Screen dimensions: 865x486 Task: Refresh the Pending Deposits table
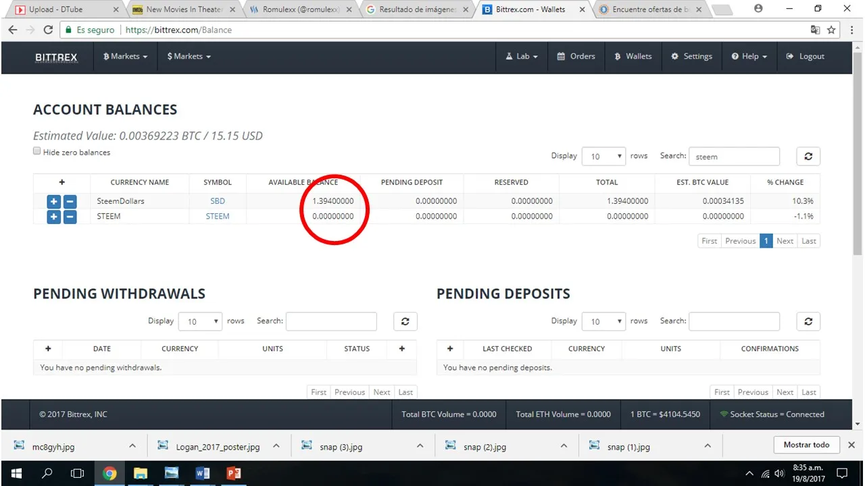pyautogui.click(x=808, y=321)
